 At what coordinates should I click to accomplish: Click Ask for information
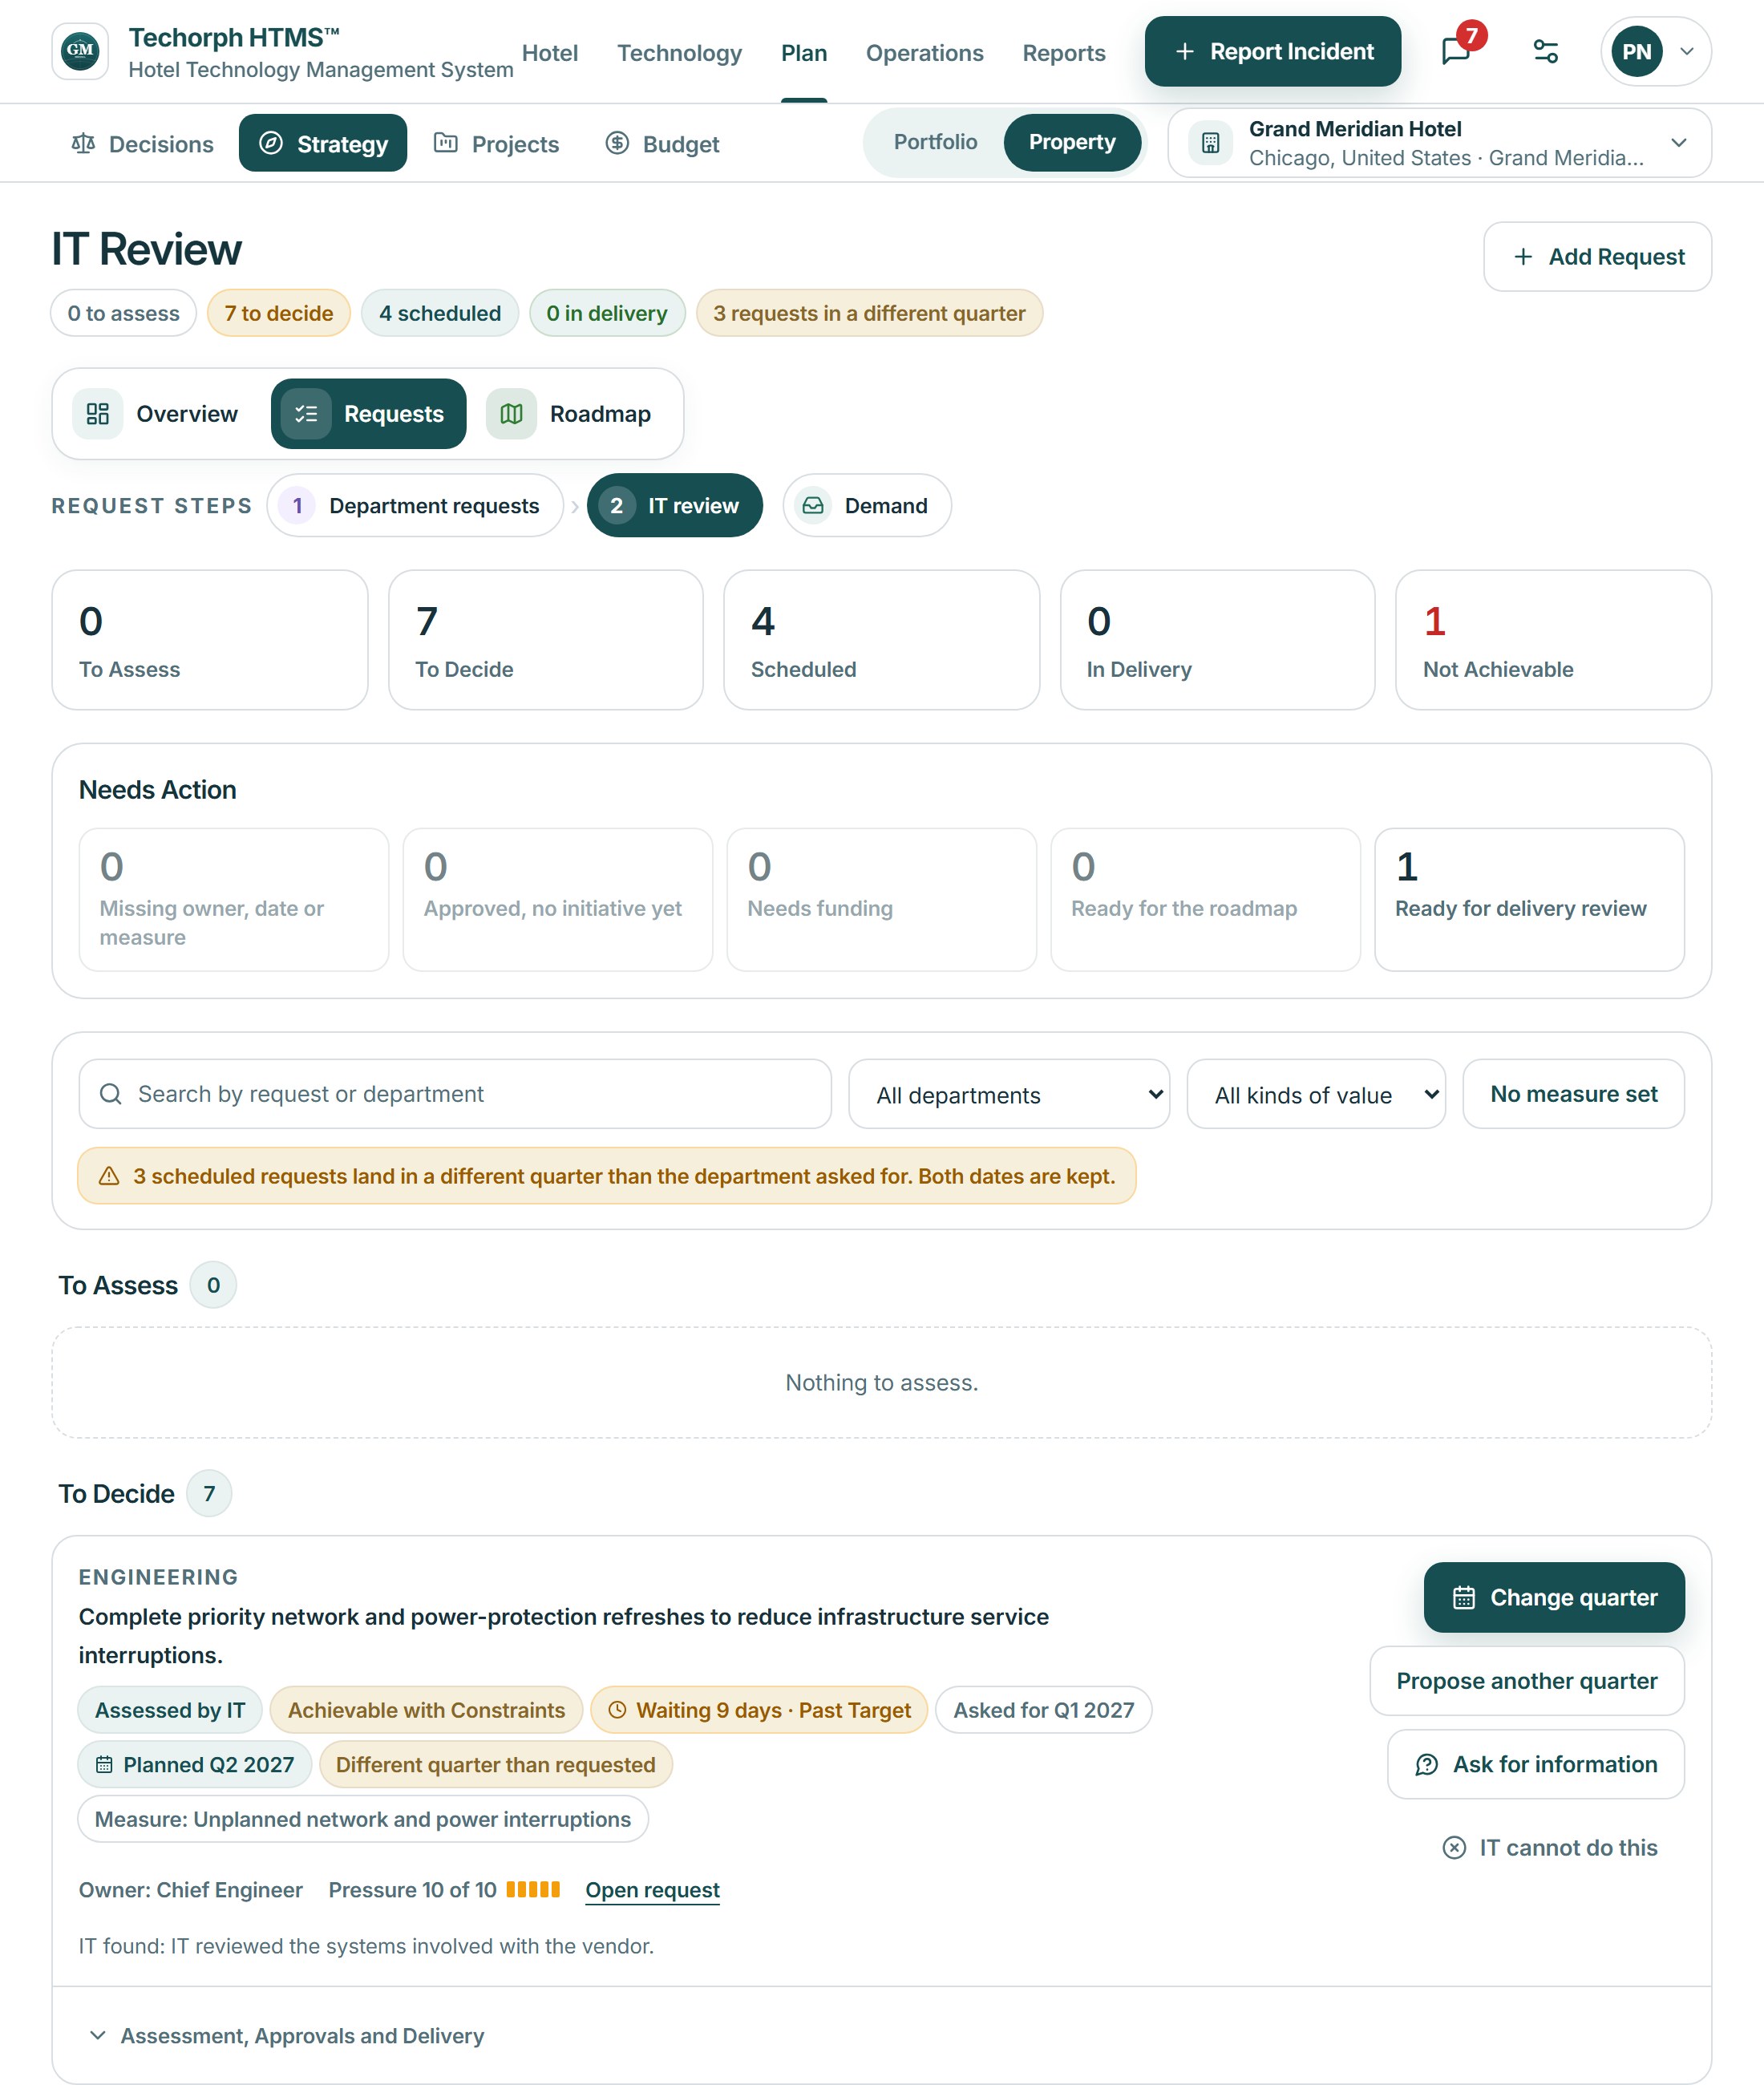(x=1535, y=1764)
